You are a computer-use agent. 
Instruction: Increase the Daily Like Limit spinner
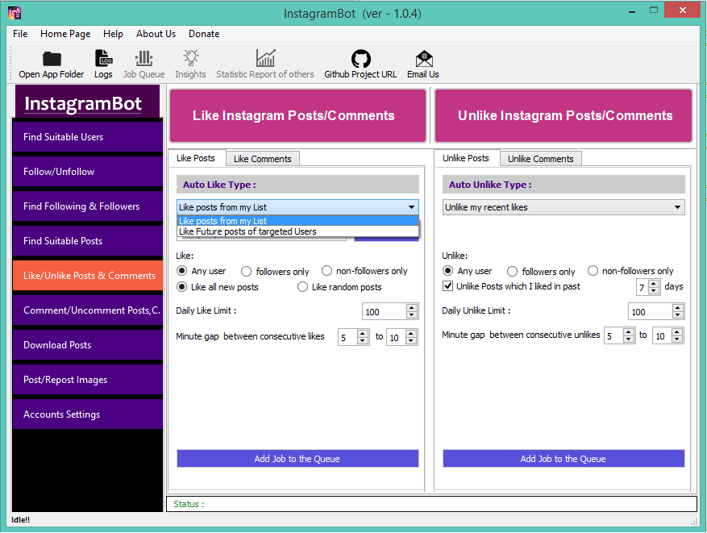tap(411, 307)
